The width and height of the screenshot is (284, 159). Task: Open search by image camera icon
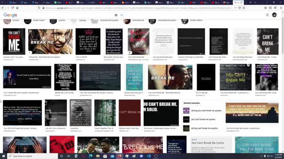click(116, 15)
